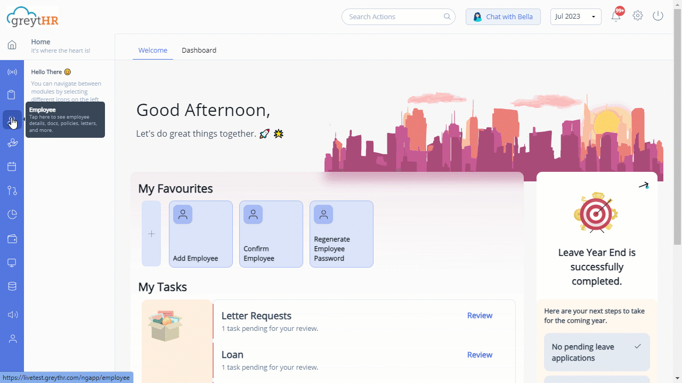This screenshot has width=682, height=383.
Task: Open the hand-with-coin module icon in sidebar
Action: [12, 143]
